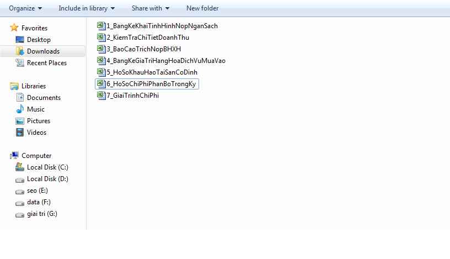Screen dimensions: 450x259
Task: Open the Share with dropdown
Action: 151,8
